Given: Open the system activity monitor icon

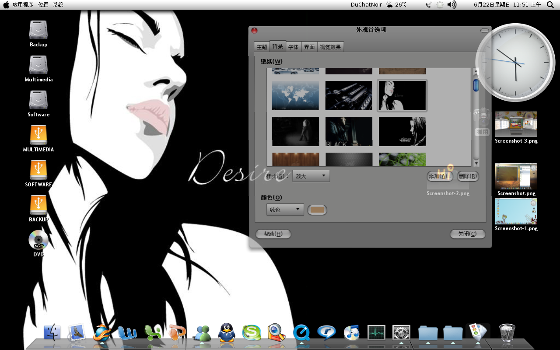Looking at the screenshot, I should tap(376, 332).
